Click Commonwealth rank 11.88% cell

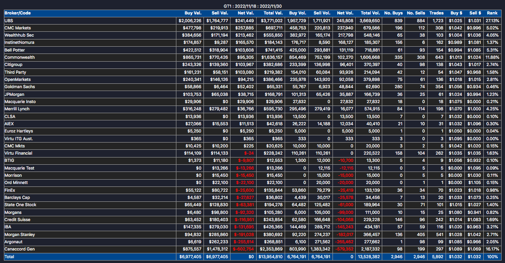point(492,57)
